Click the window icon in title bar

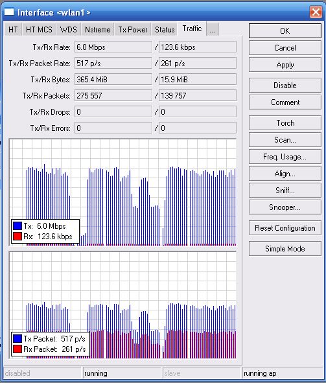(x=9, y=12)
